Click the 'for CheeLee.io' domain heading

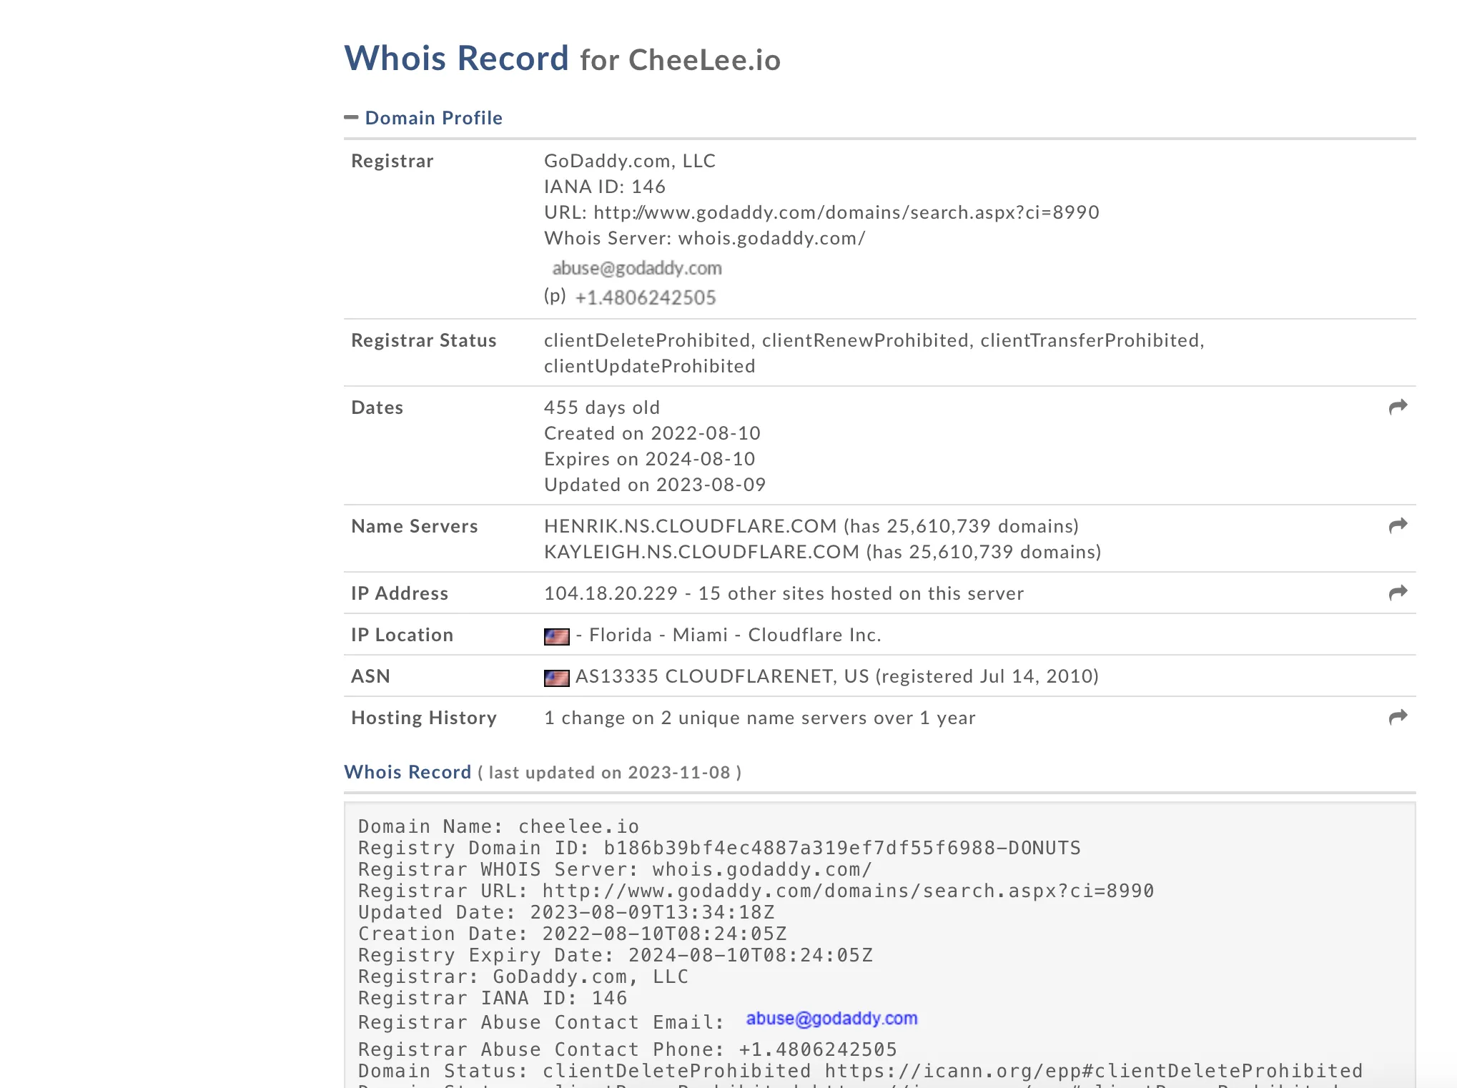click(x=681, y=60)
